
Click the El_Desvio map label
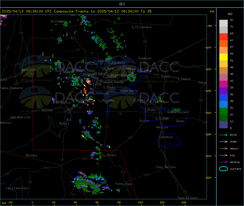63,103
